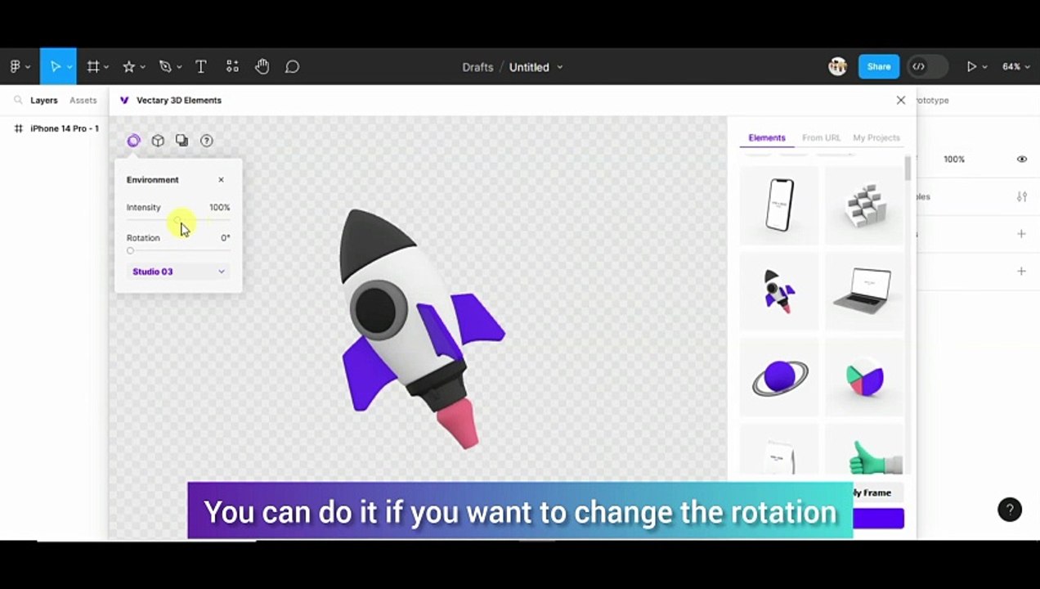Image resolution: width=1040 pixels, height=589 pixels.
Task: Expand the main menu dropdown arrow
Action: [28, 67]
